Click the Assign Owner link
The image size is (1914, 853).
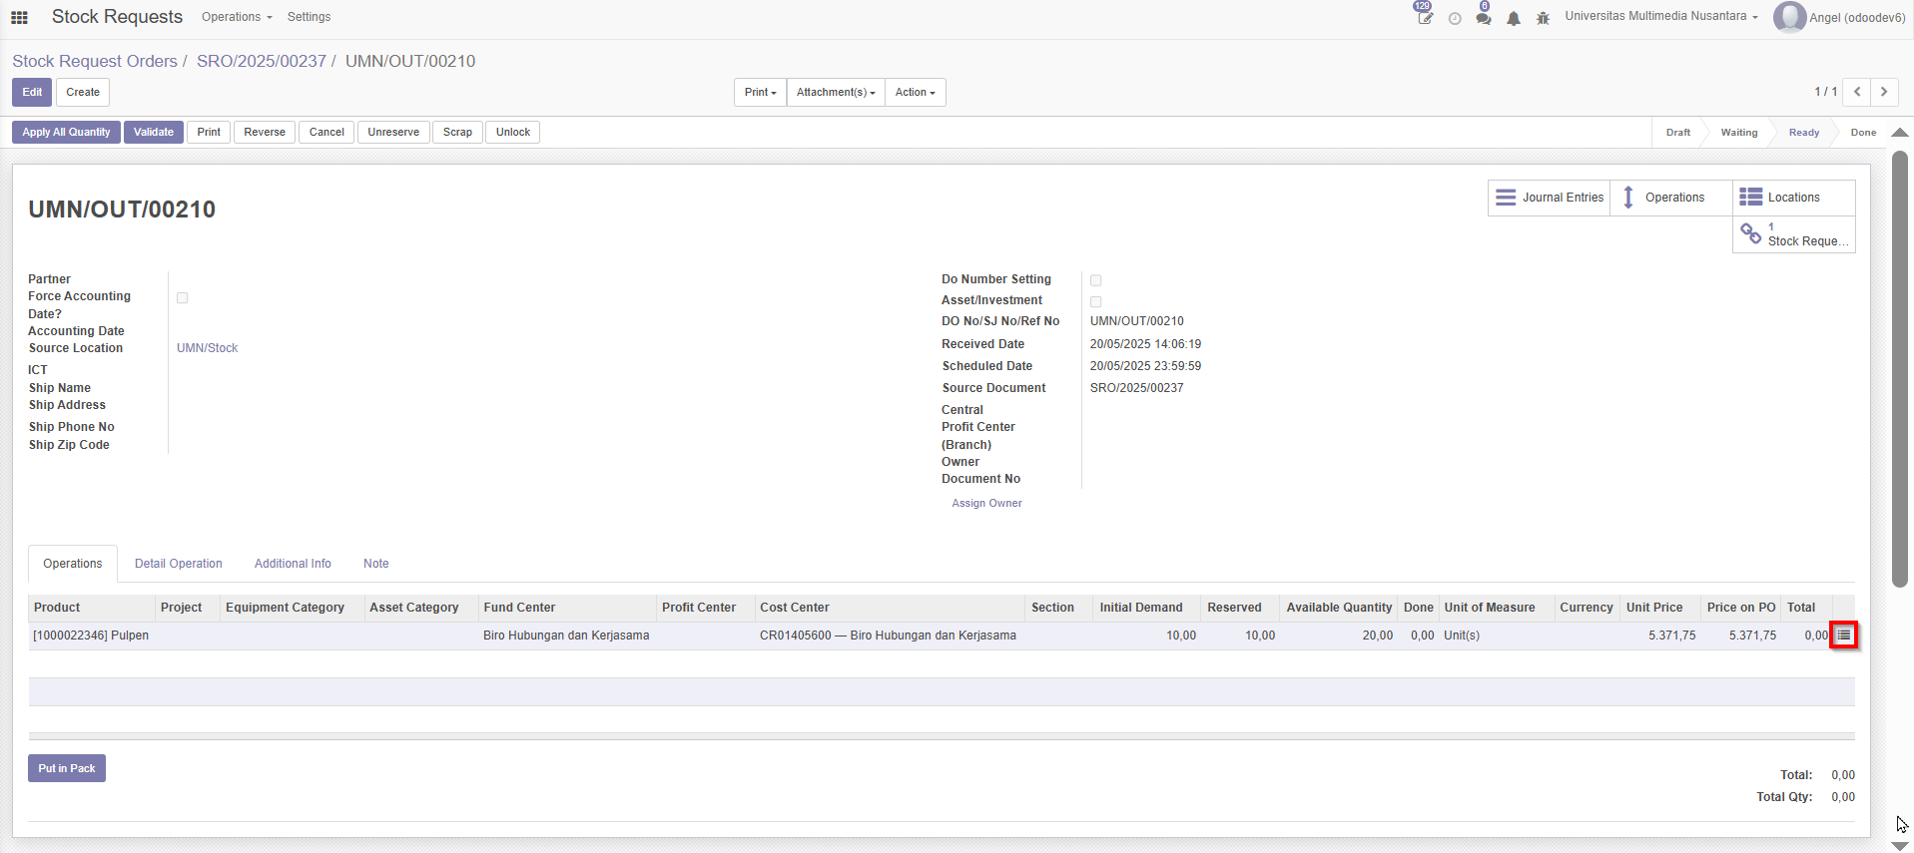coord(986,503)
